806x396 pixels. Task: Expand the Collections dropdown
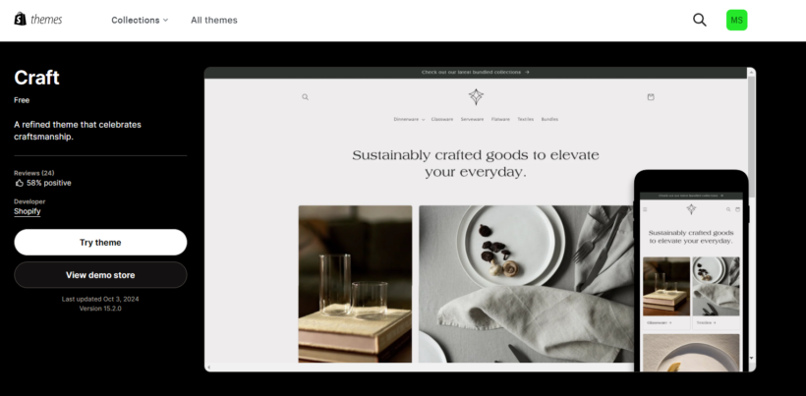[139, 20]
